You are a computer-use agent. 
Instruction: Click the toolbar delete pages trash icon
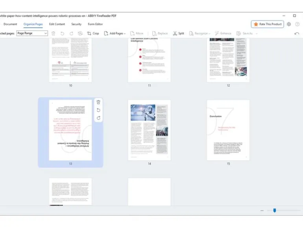[x=54, y=34]
